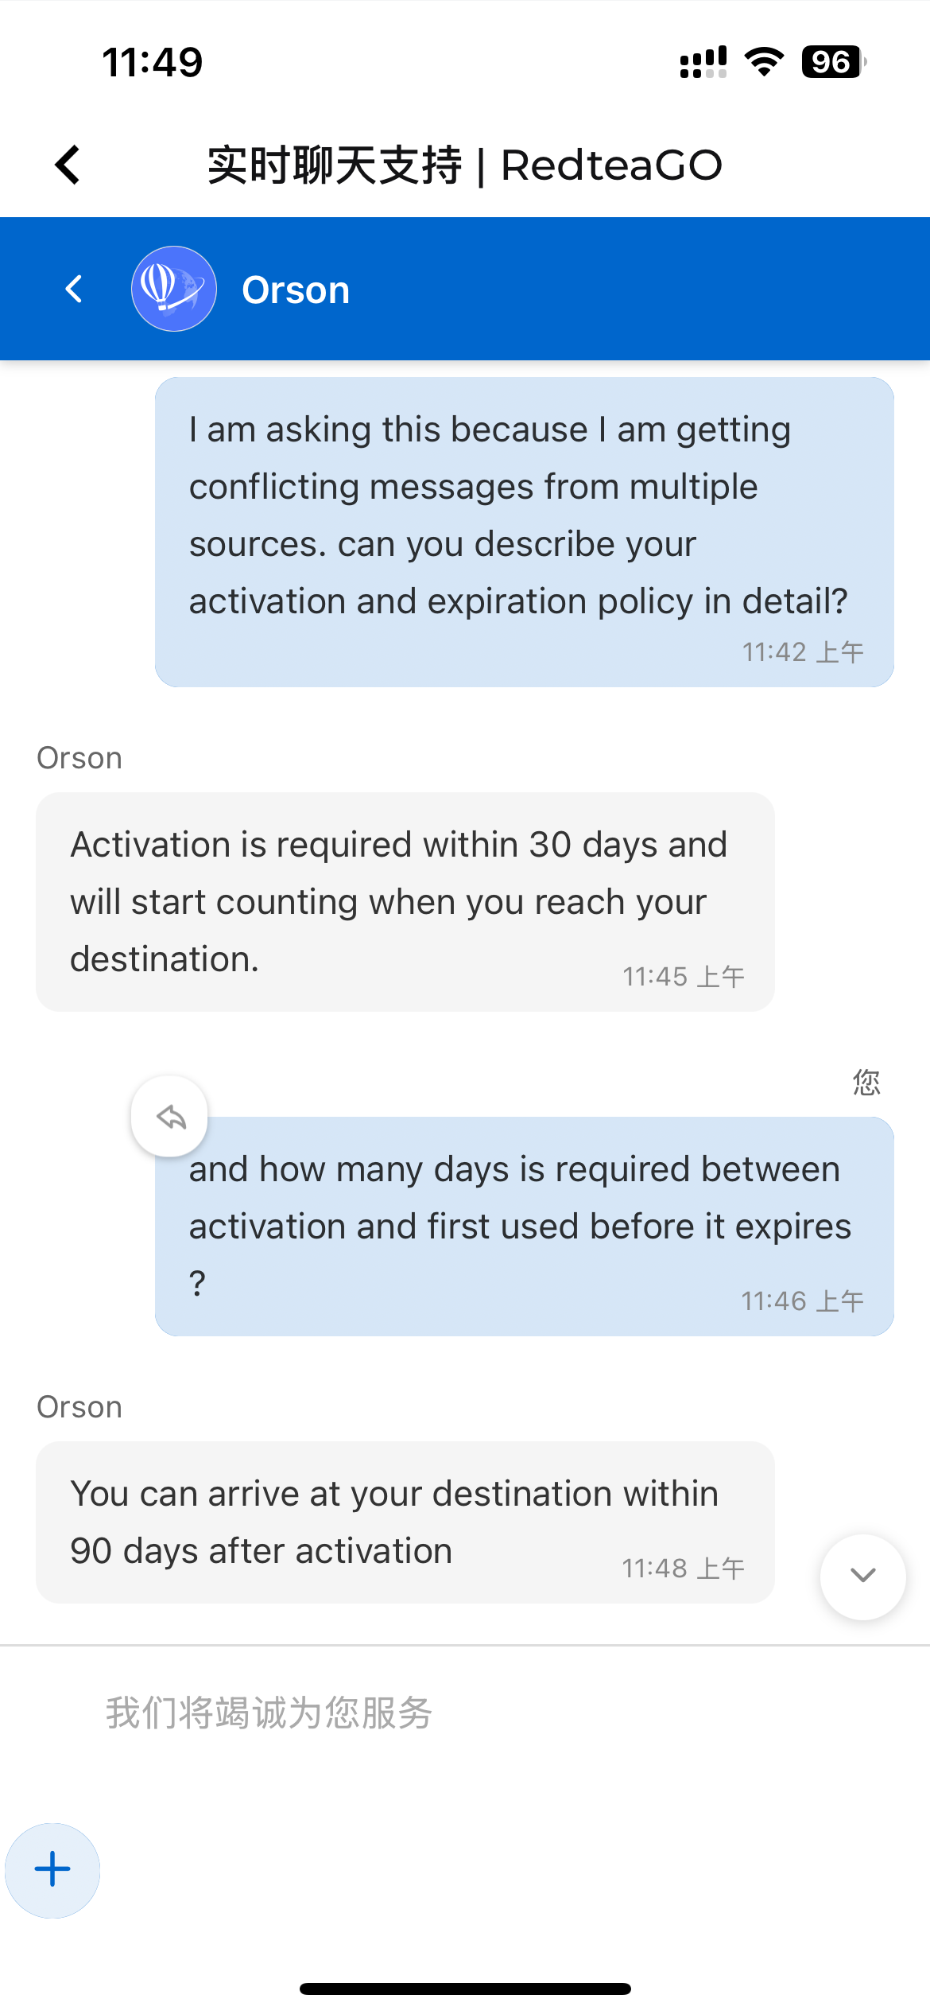
Task: Tap the 11:48 timestamp on last message
Action: point(683,1568)
